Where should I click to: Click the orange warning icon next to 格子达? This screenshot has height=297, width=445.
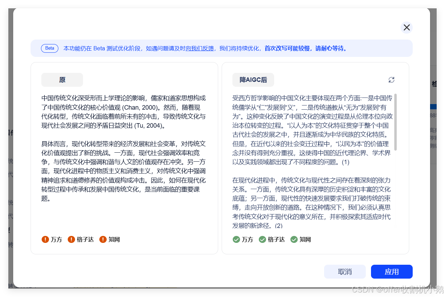(71, 239)
